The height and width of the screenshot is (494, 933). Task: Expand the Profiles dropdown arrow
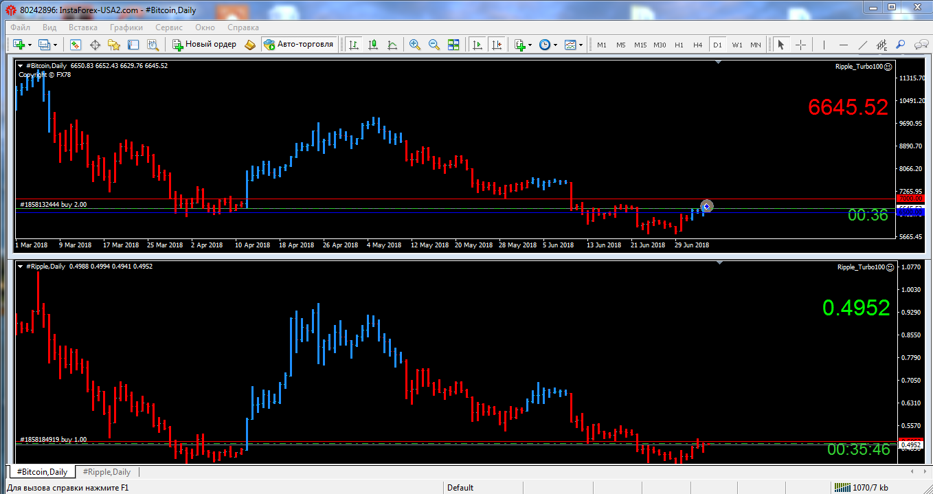pos(56,45)
